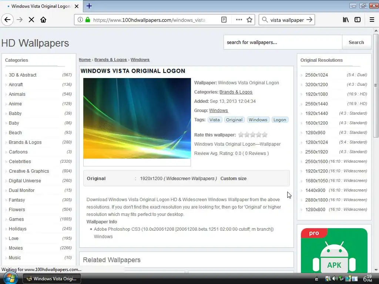379x284 pixels.
Task: Open the Home breadcrumb link
Action: (85, 60)
